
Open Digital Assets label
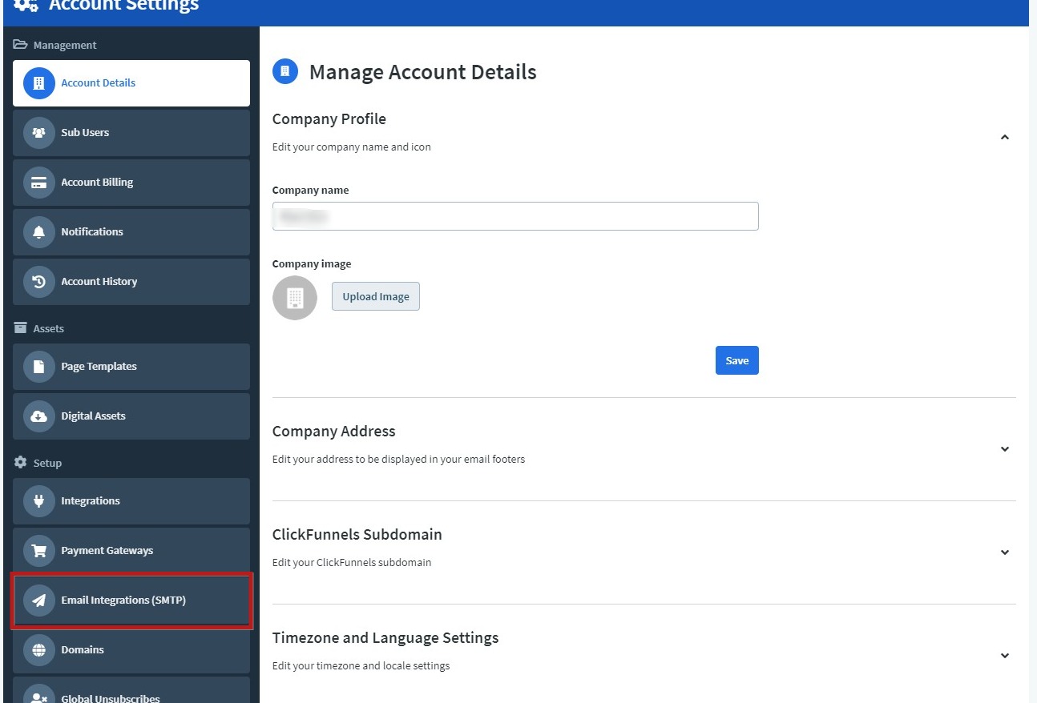coord(94,416)
